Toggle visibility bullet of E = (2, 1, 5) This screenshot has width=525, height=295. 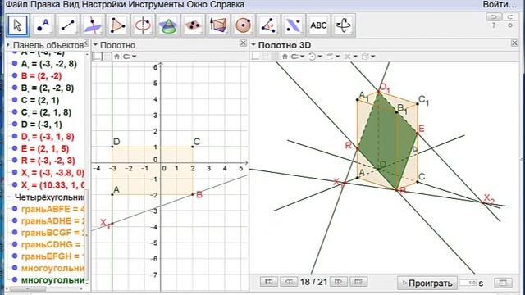point(15,148)
